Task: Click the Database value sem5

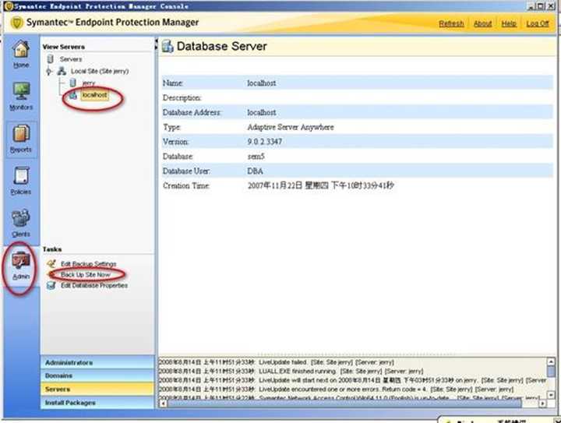Action: click(x=256, y=157)
